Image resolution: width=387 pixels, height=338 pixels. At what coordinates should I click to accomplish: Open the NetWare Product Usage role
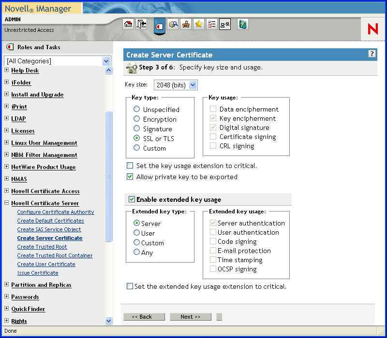pyautogui.click(x=44, y=167)
